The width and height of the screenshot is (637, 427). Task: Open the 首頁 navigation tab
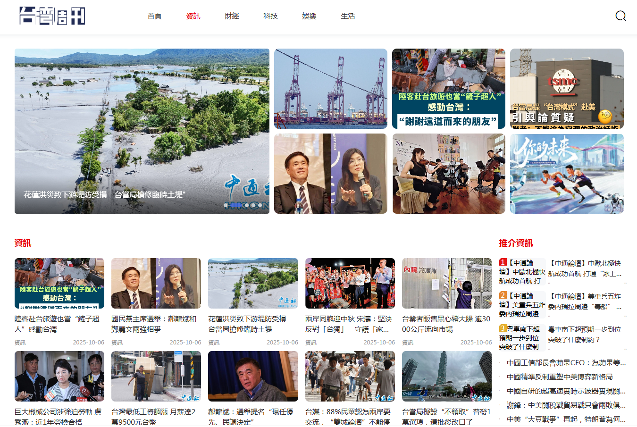pyautogui.click(x=154, y=16)
